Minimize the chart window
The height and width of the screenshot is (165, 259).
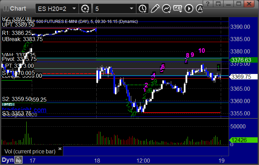(x=229, y=4)
